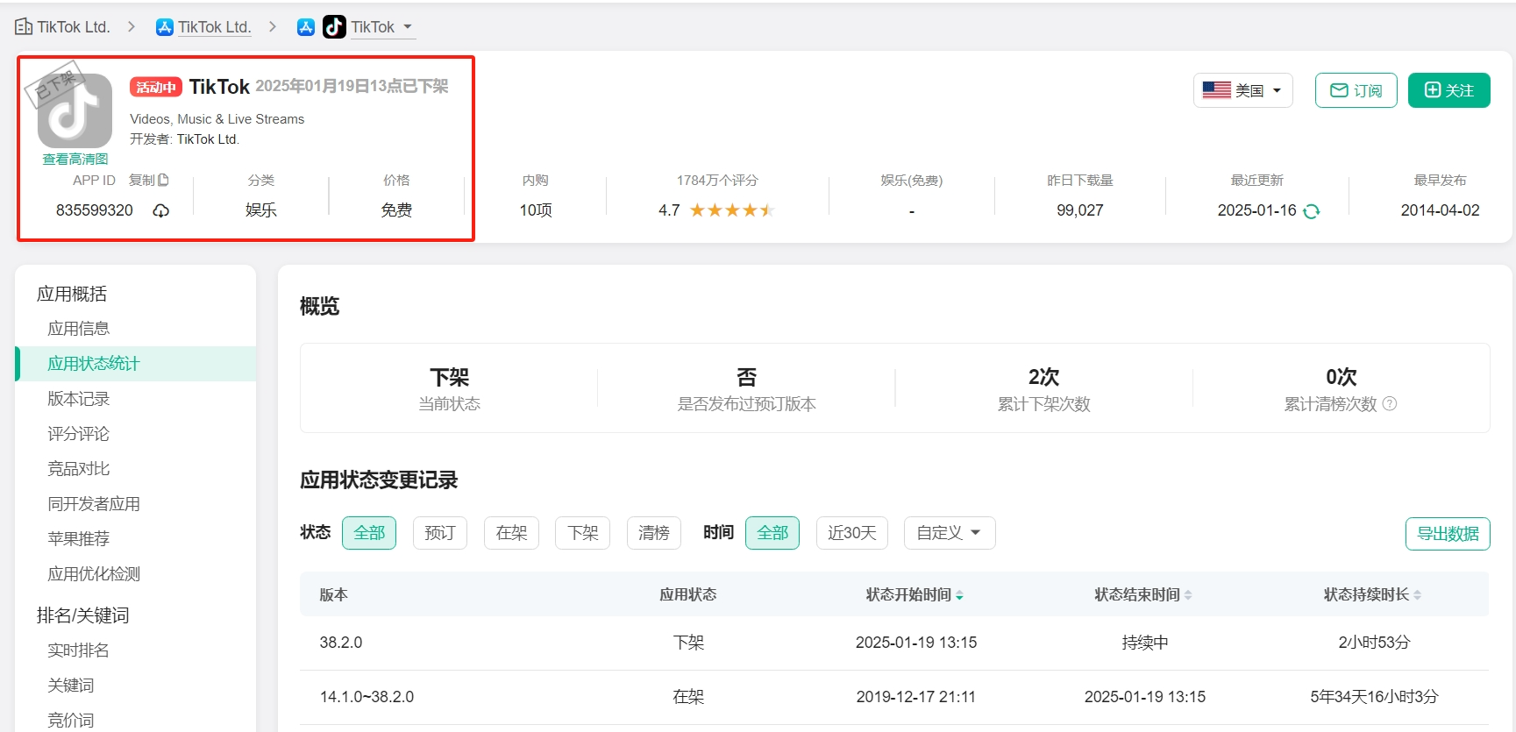Click the US flag icon in country selector
This screenshot has height=732, width=1516.
click(x=1216, y=90)
